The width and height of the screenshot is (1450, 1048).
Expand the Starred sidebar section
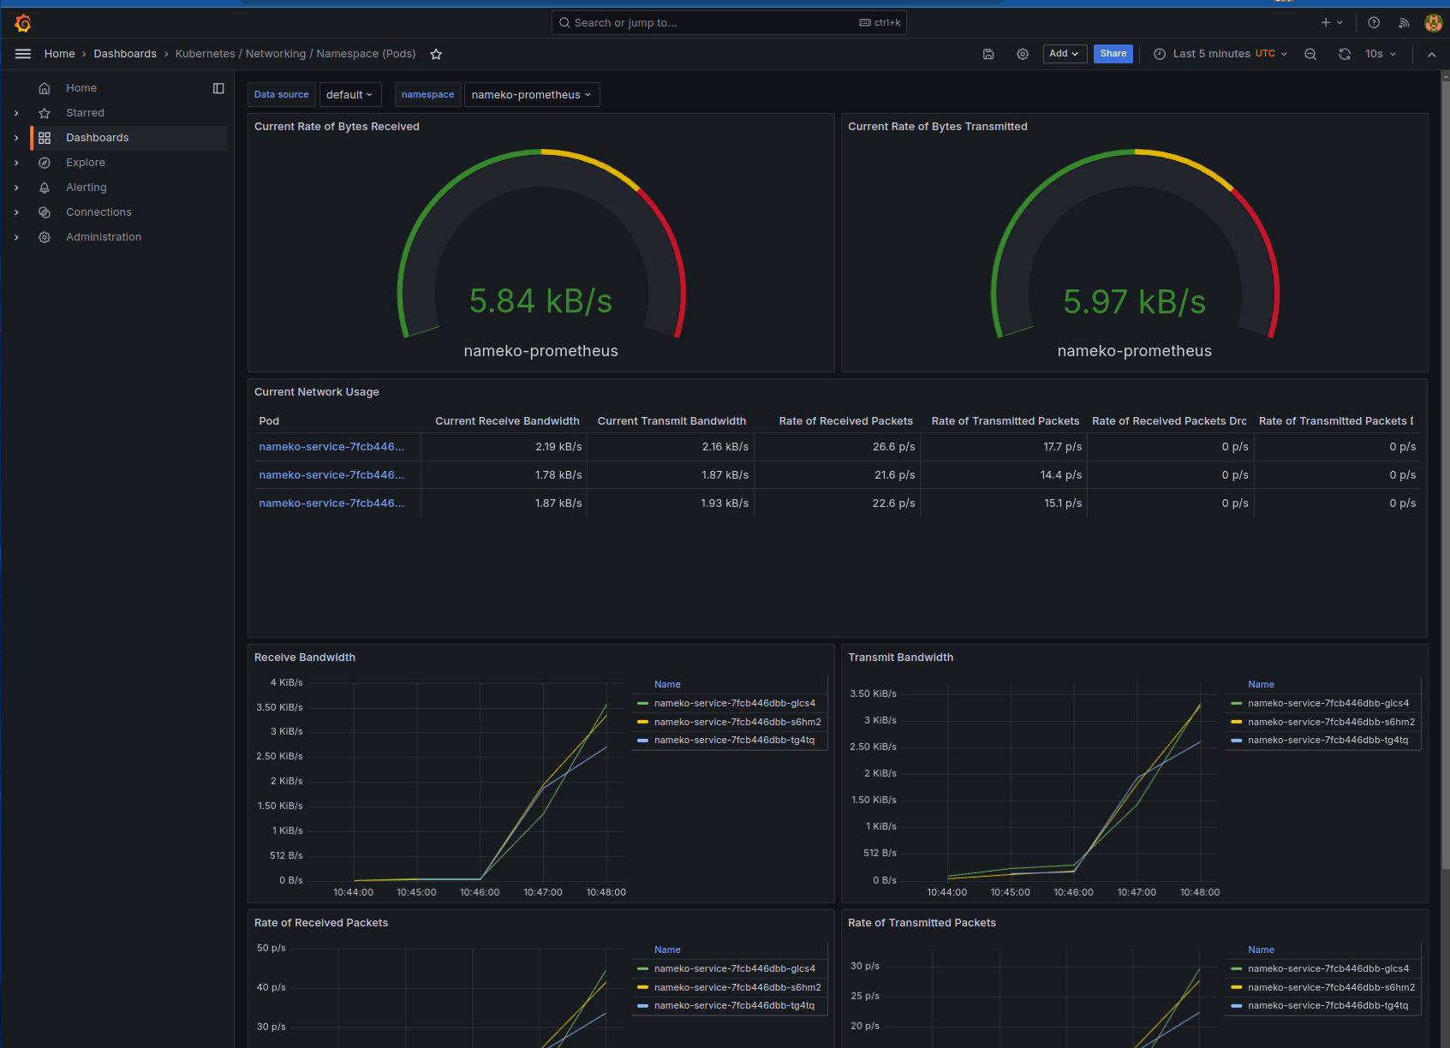coord(16,113)
